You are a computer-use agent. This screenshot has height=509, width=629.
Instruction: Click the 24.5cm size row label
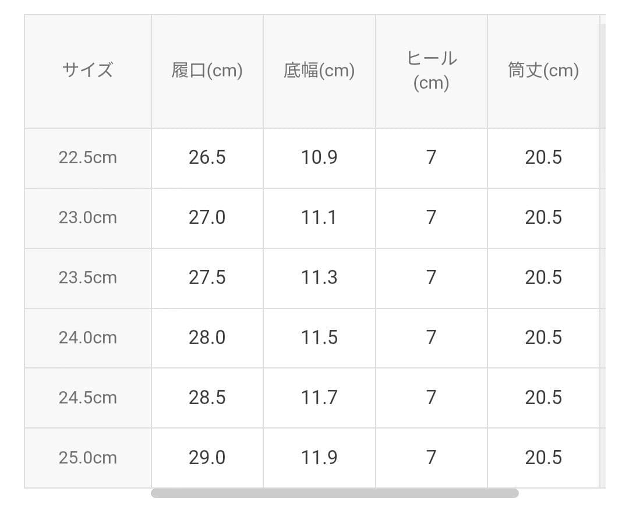pos(88,398)
